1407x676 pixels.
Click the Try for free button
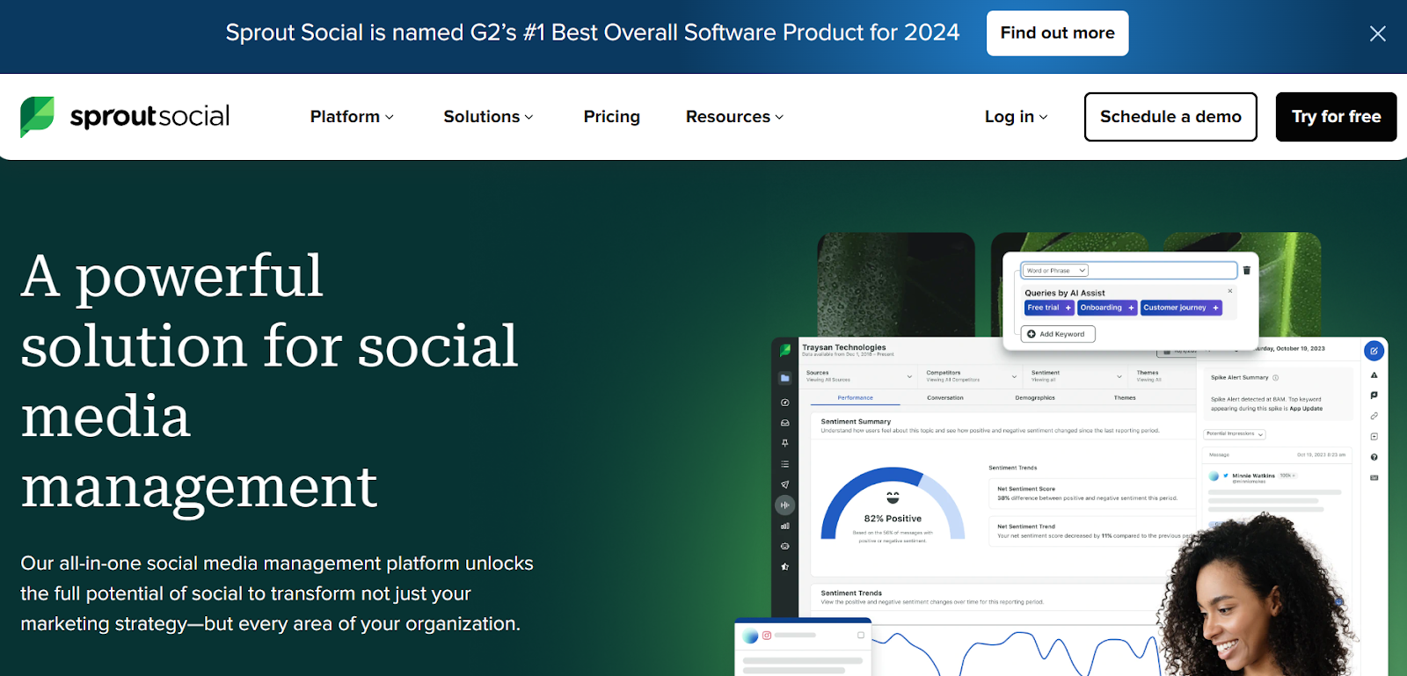[x=1336, y=117]
